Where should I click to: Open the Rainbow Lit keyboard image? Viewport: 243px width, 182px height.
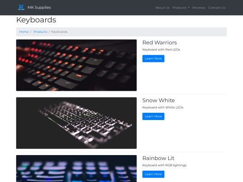click(76, 169)
